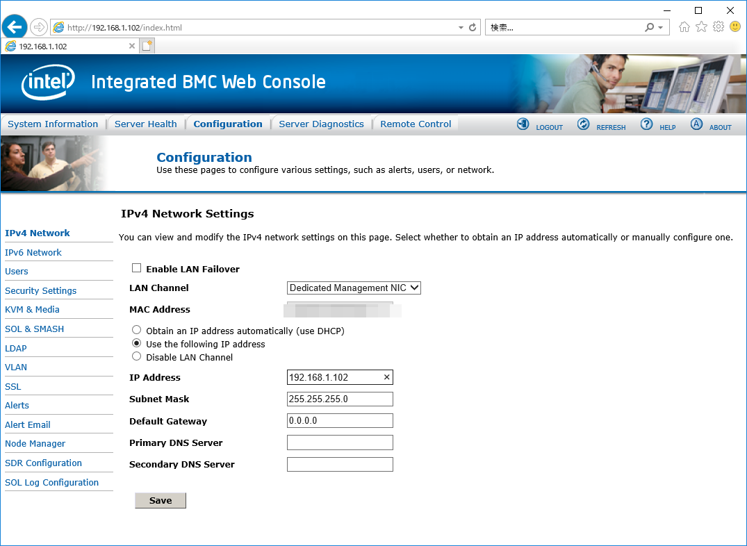Image resolution: width=747 pixels, height=546 pixels.
Task: Select Use the following IP address radio
Action: [x=137, y=343]
